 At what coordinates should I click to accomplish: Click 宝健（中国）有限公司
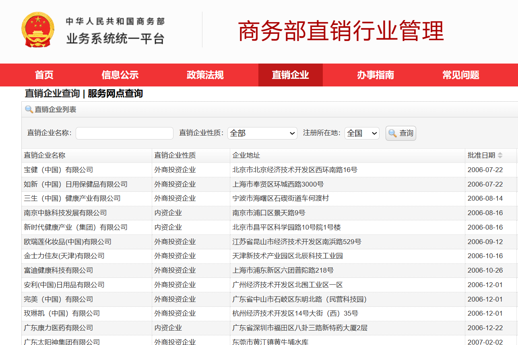58,170
